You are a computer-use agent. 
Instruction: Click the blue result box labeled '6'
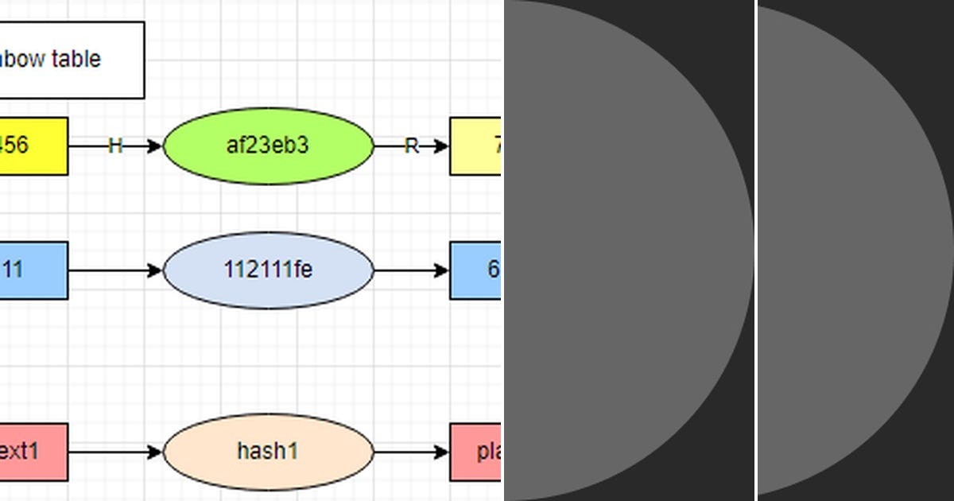[x=477, y=270]
